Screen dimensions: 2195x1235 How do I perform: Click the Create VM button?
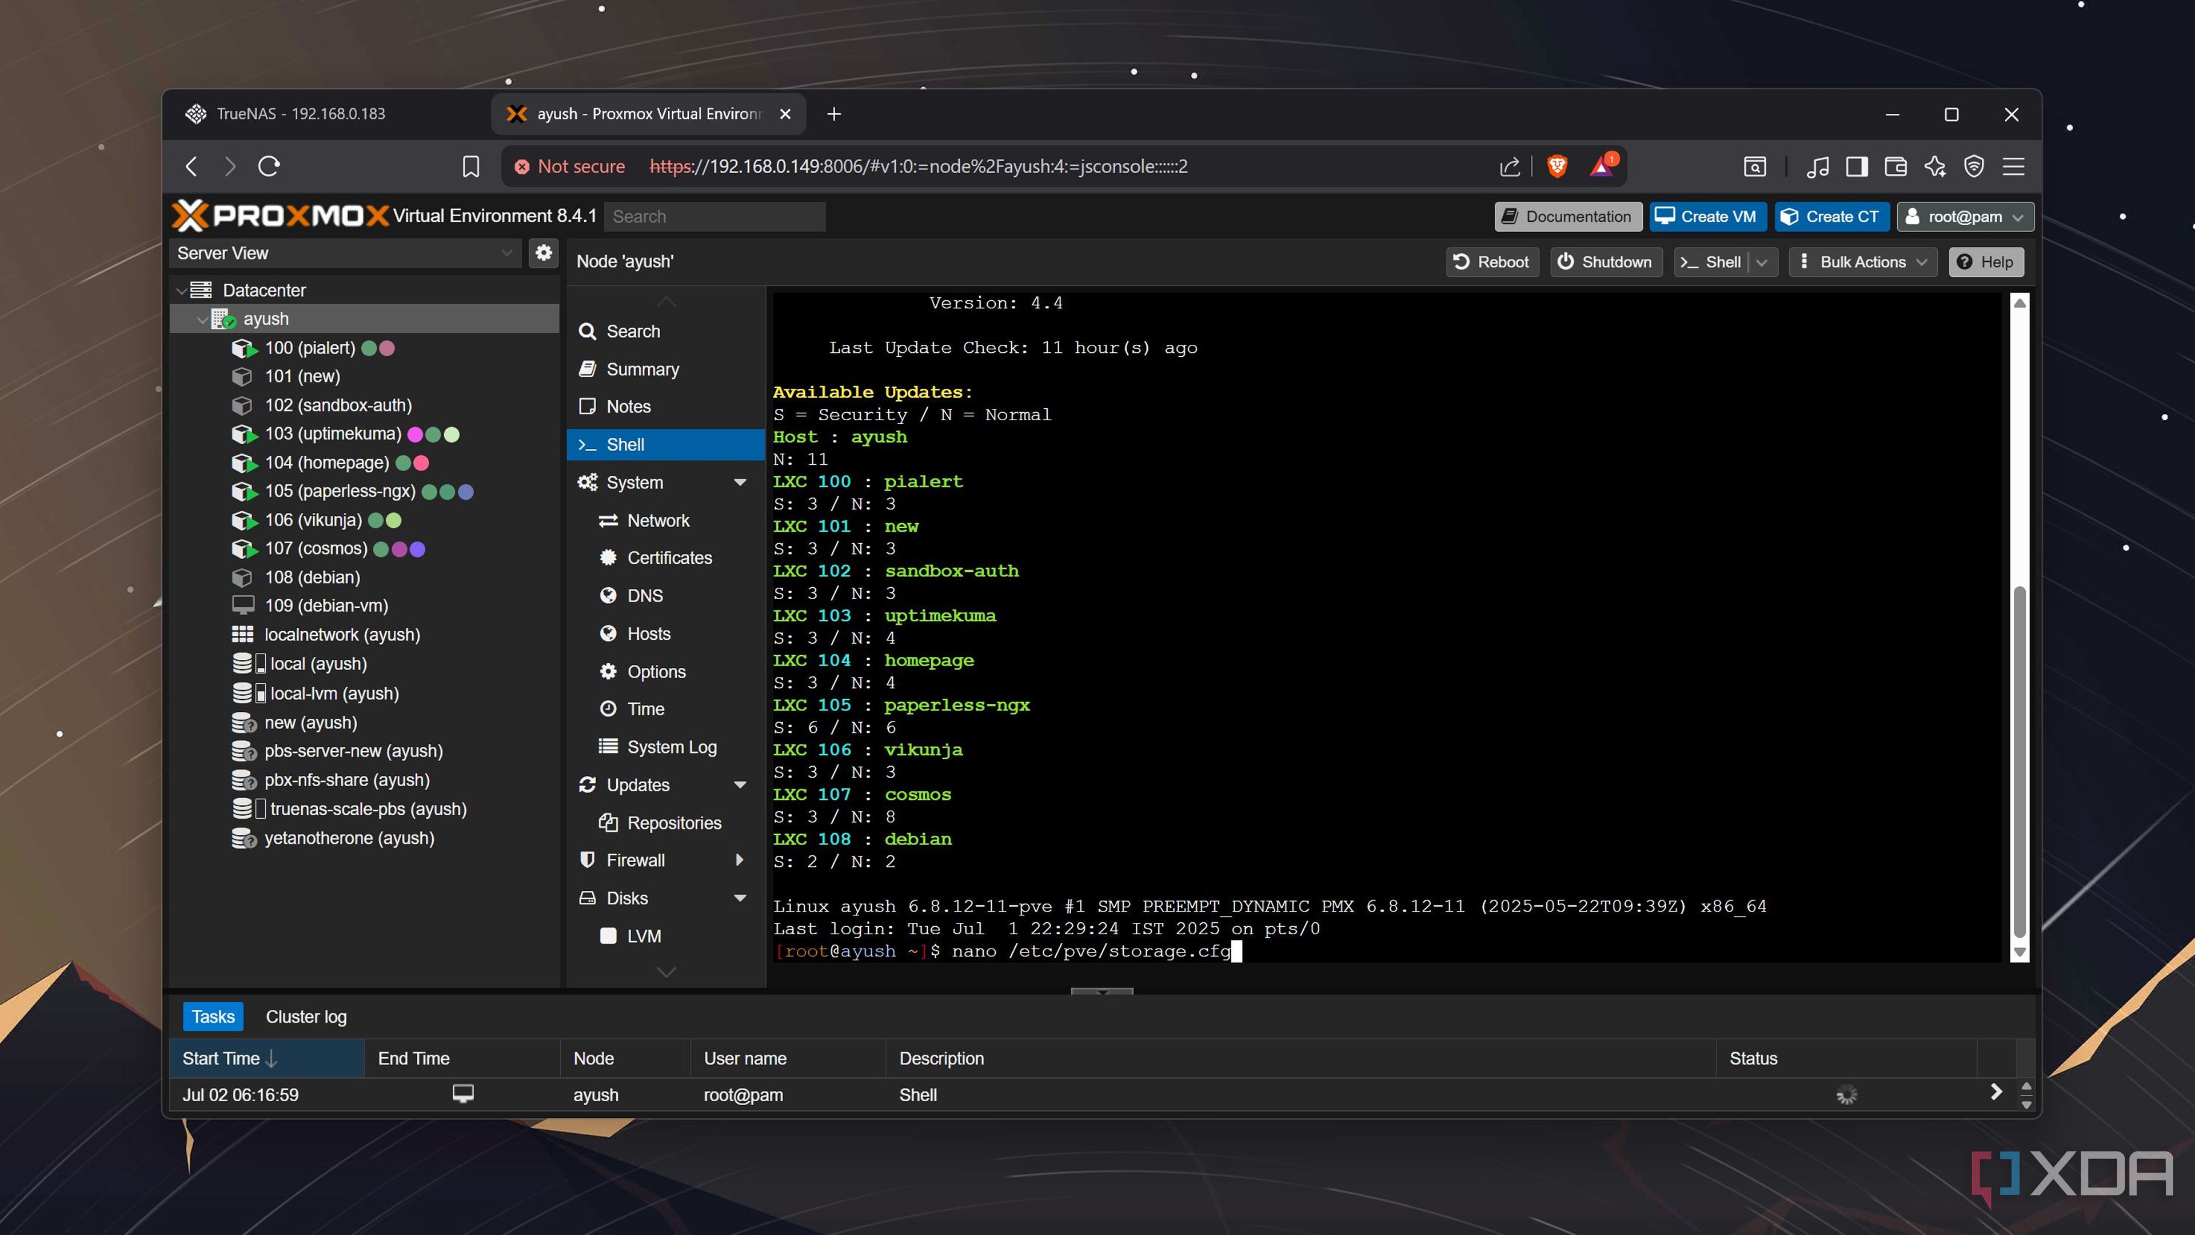tap(1707, 217)
